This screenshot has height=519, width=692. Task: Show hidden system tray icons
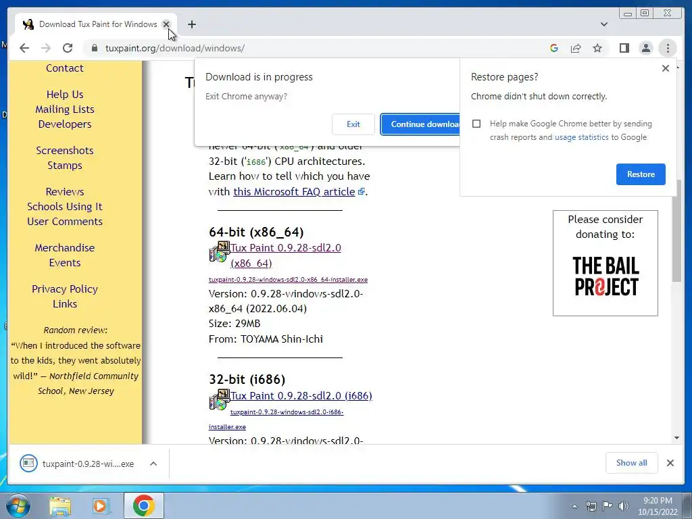click(x=574, y=506)
